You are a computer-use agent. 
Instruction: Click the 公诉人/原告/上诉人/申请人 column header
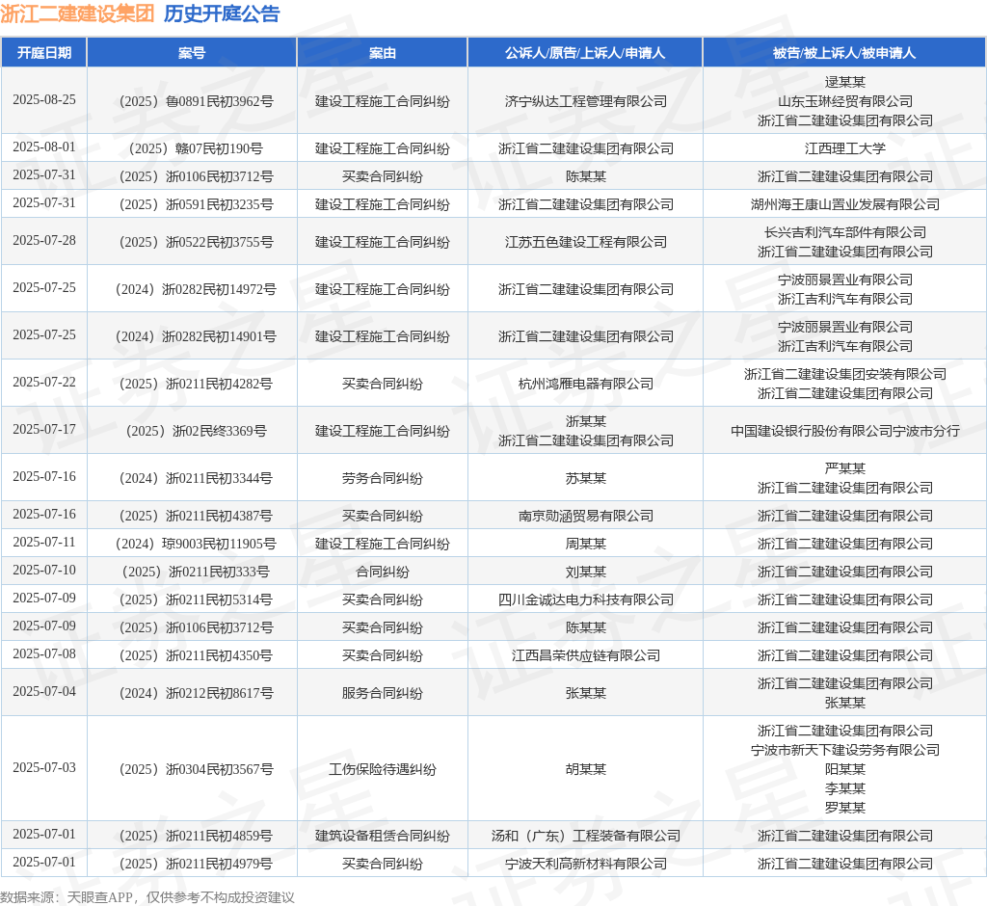(585, 53)
